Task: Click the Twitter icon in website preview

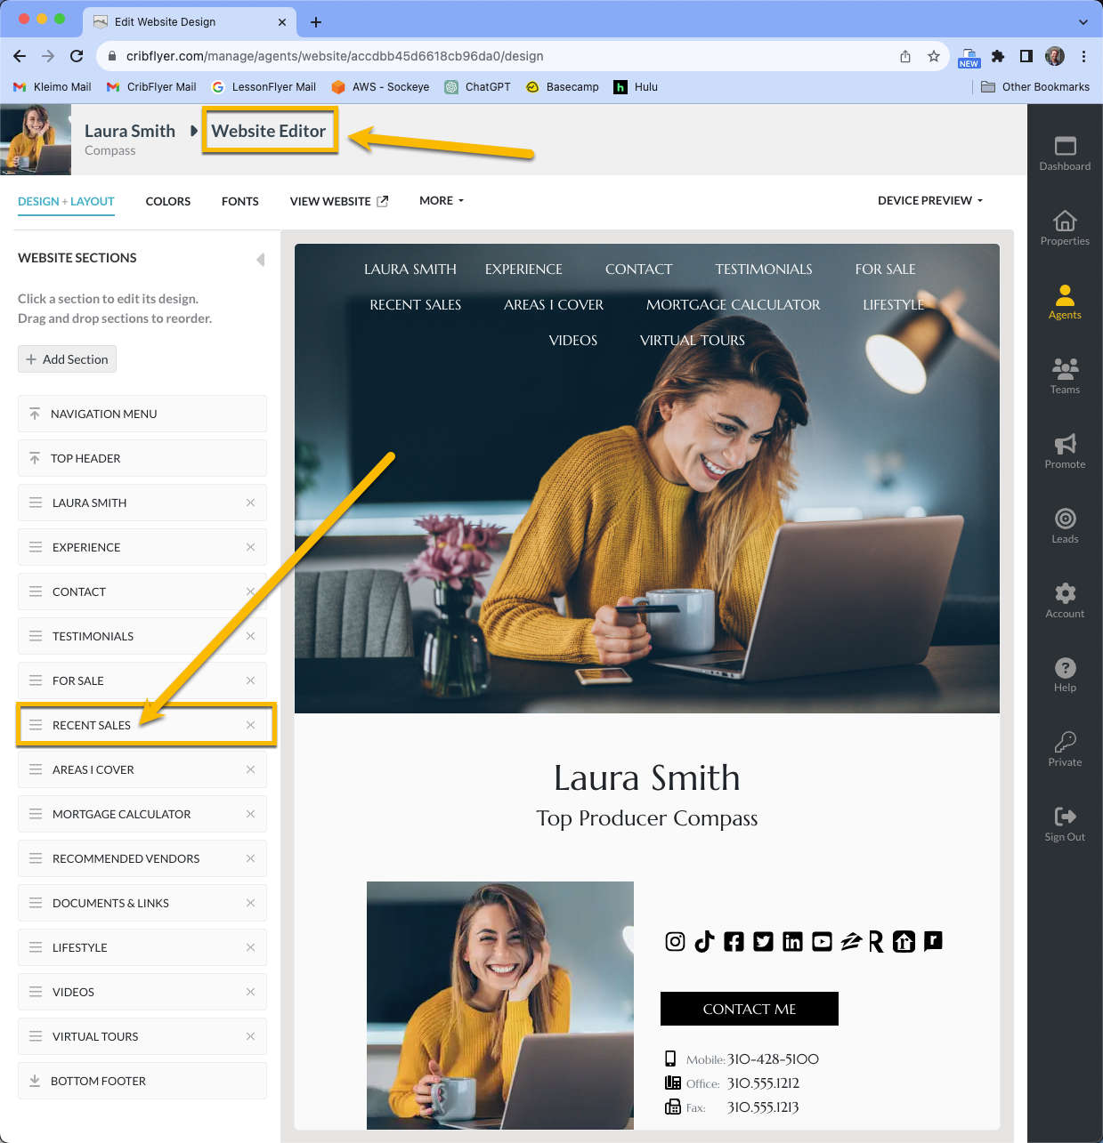Action: 763,941
